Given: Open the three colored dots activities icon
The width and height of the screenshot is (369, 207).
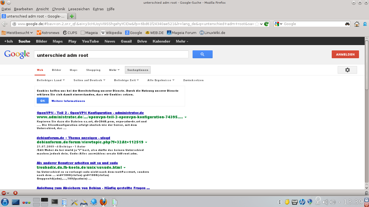Looking at the screenshot, I should pos(26,202).
